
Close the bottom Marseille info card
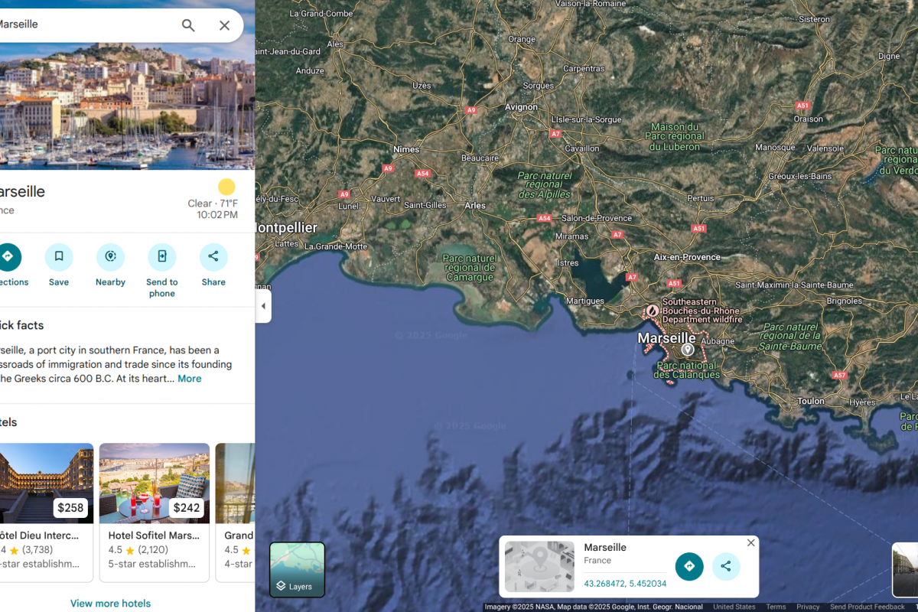click(751, 542)
